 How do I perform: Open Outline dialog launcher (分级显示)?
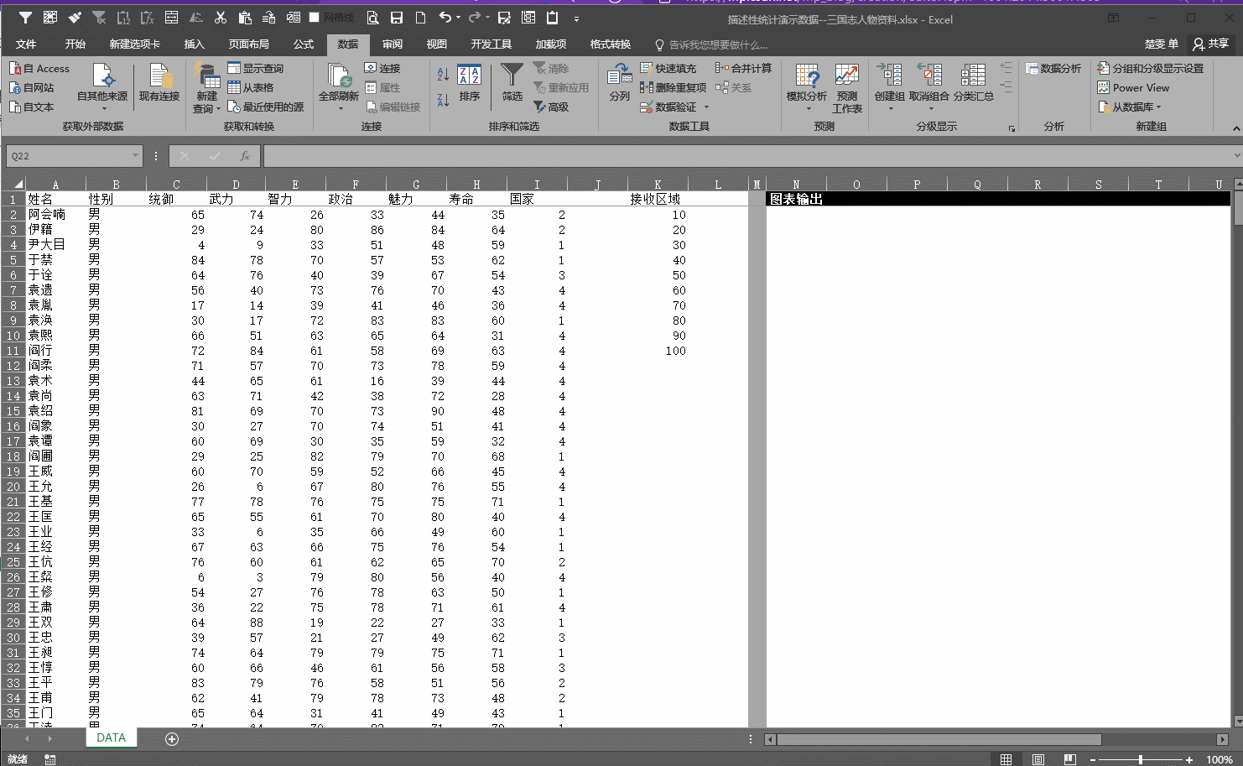[1012, 128]
